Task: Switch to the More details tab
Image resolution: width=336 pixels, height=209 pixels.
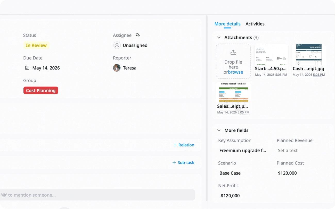Action: tap(227, 24)
